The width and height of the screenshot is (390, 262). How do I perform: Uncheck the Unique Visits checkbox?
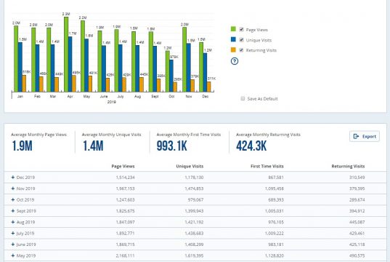click(x=241, y=40)
